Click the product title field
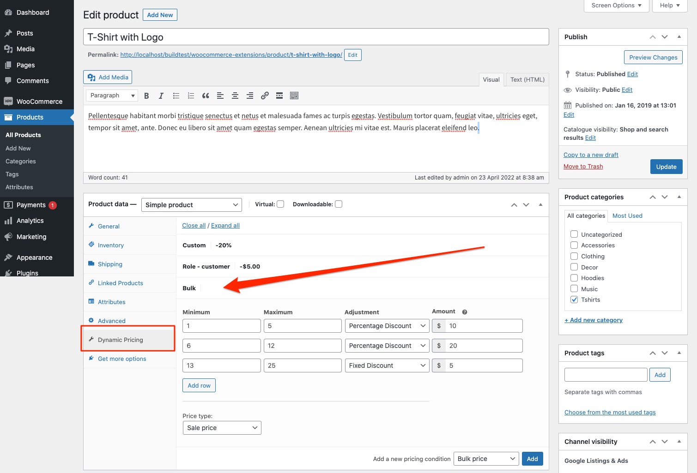This screenshot has height=473, width=697. coord(316,37)
